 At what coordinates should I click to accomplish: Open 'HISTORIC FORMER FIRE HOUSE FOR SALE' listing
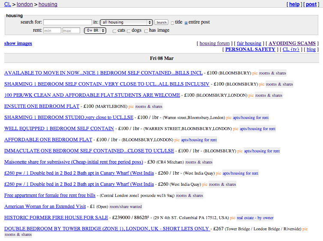tap(56, 217)
